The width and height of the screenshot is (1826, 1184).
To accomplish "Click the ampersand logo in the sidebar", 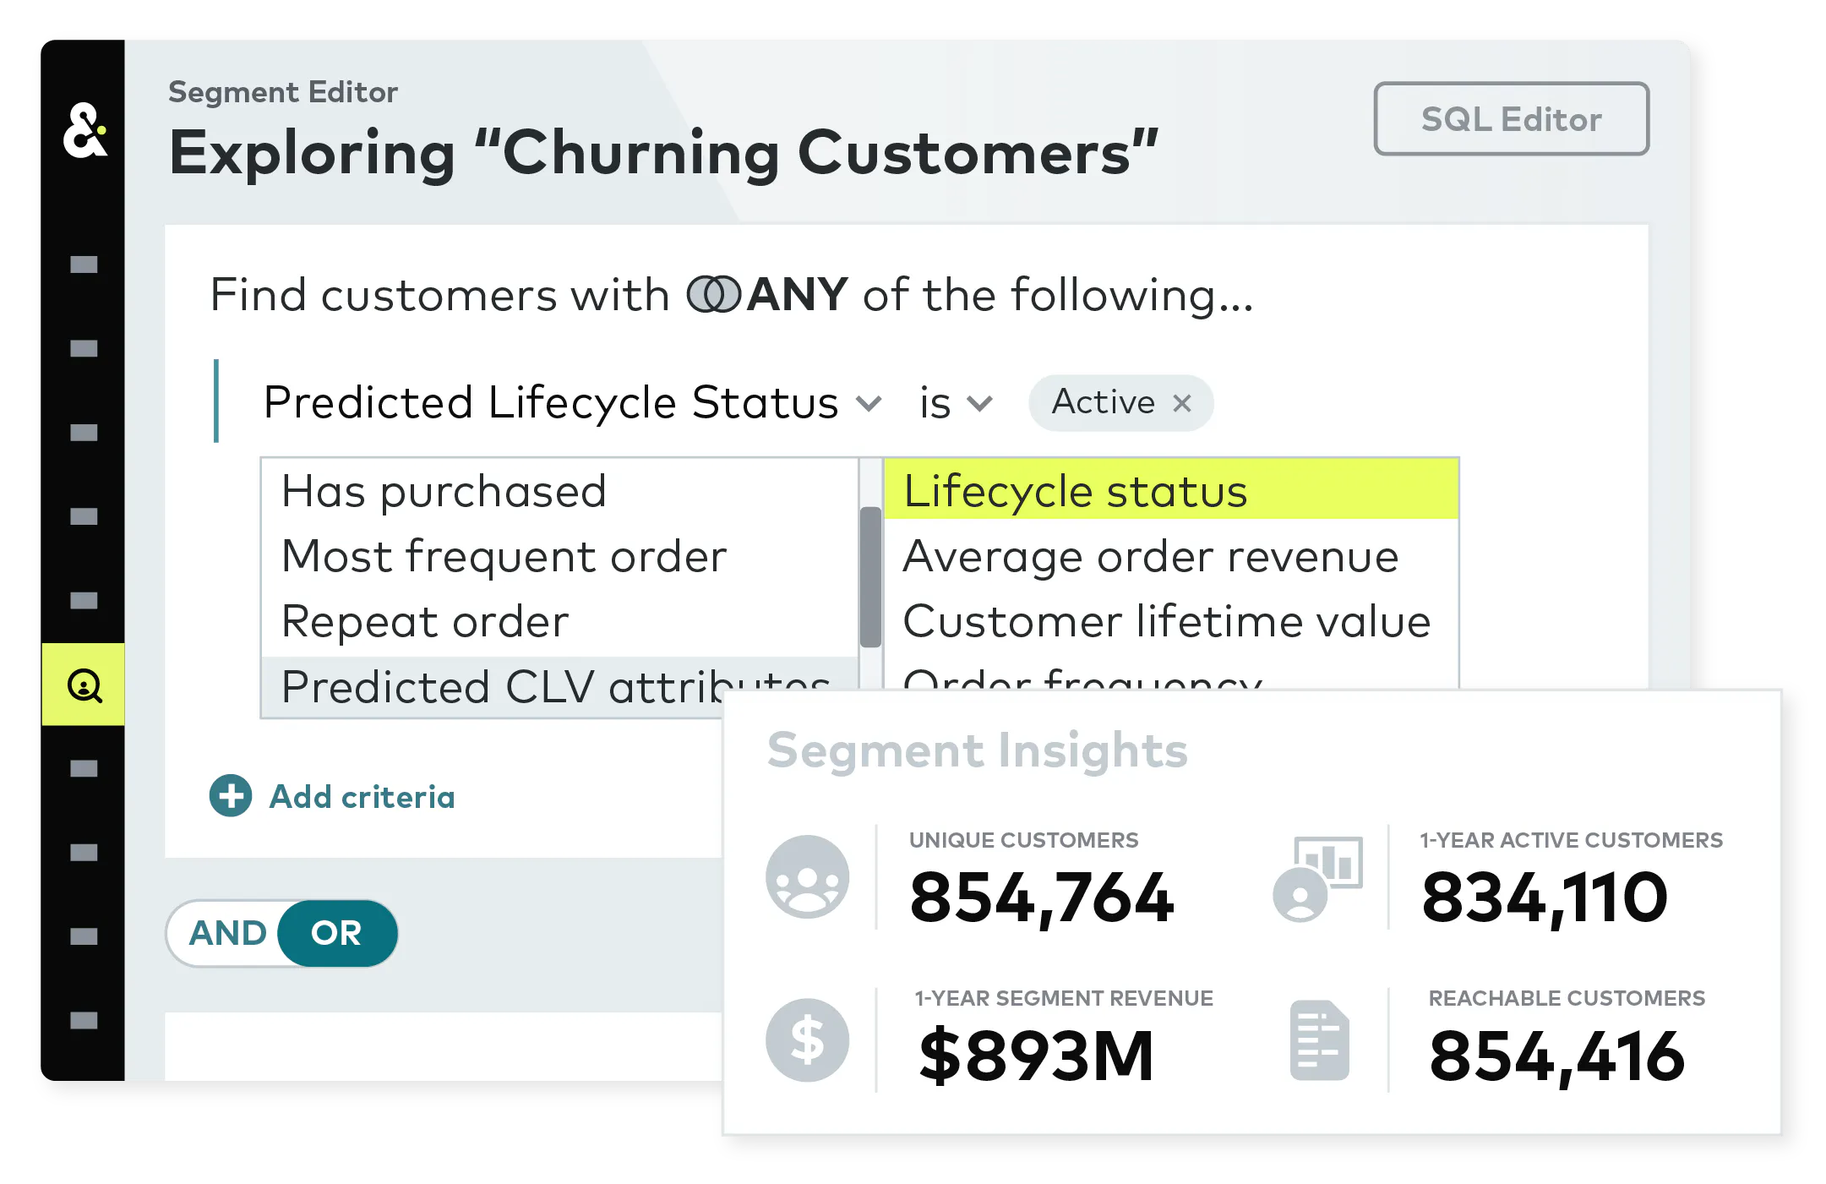I will coord(84,130).
